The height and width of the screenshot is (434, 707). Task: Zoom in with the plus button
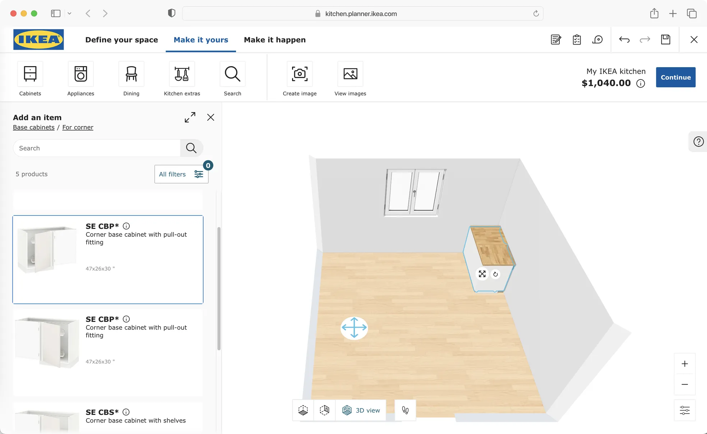[x=685, y=364]
